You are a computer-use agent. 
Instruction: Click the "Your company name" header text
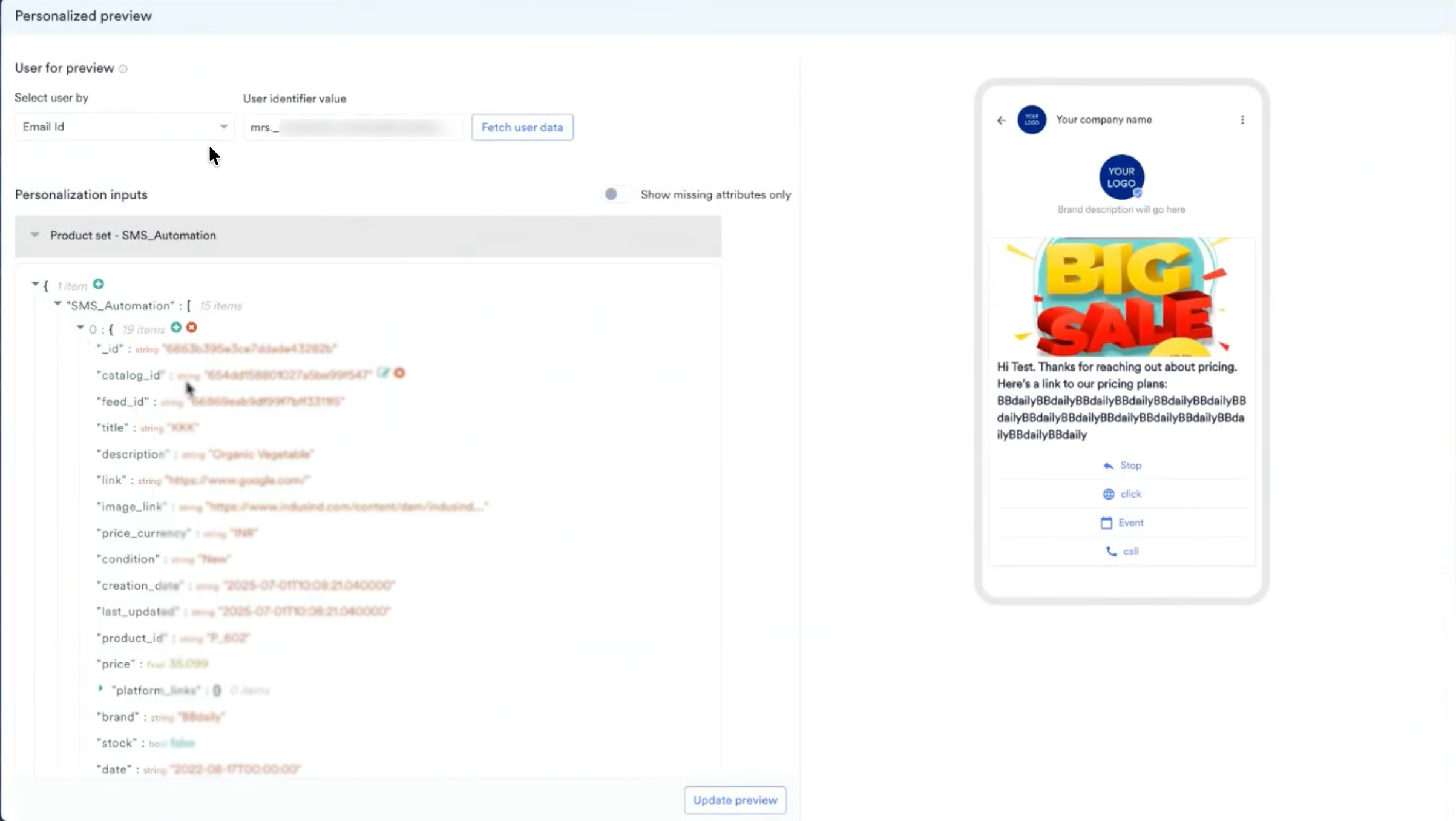coord(1104,120)
